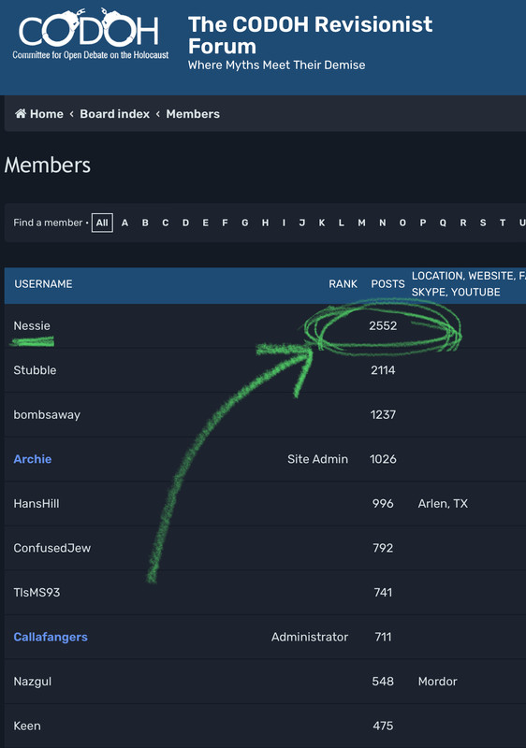Click the Mordor location text
Image resolution: width=526 pixels, height=748 pixels.
[x=438, y=682]
